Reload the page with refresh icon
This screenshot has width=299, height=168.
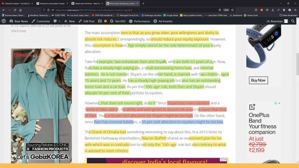click(x=15, y=10)
